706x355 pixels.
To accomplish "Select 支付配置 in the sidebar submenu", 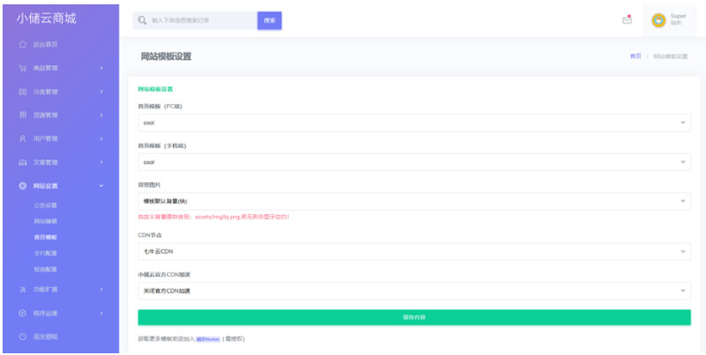I will click(46, 253).
